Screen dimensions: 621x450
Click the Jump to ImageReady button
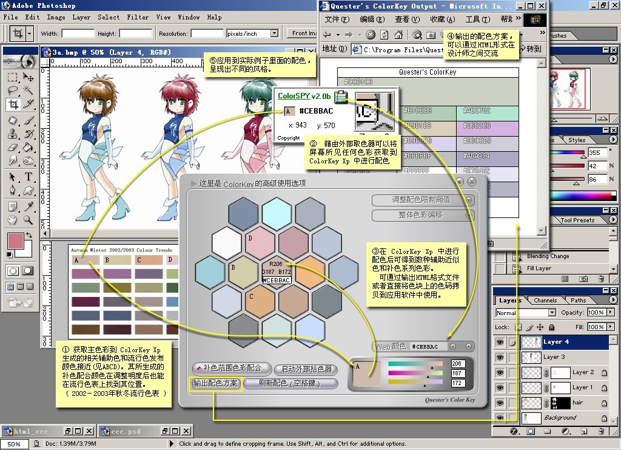[x=21, y=303]
